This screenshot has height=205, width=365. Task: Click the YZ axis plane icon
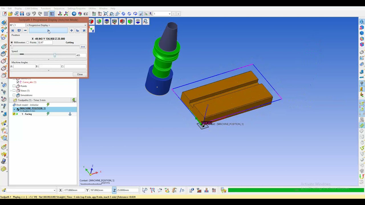tap(92, 30)
